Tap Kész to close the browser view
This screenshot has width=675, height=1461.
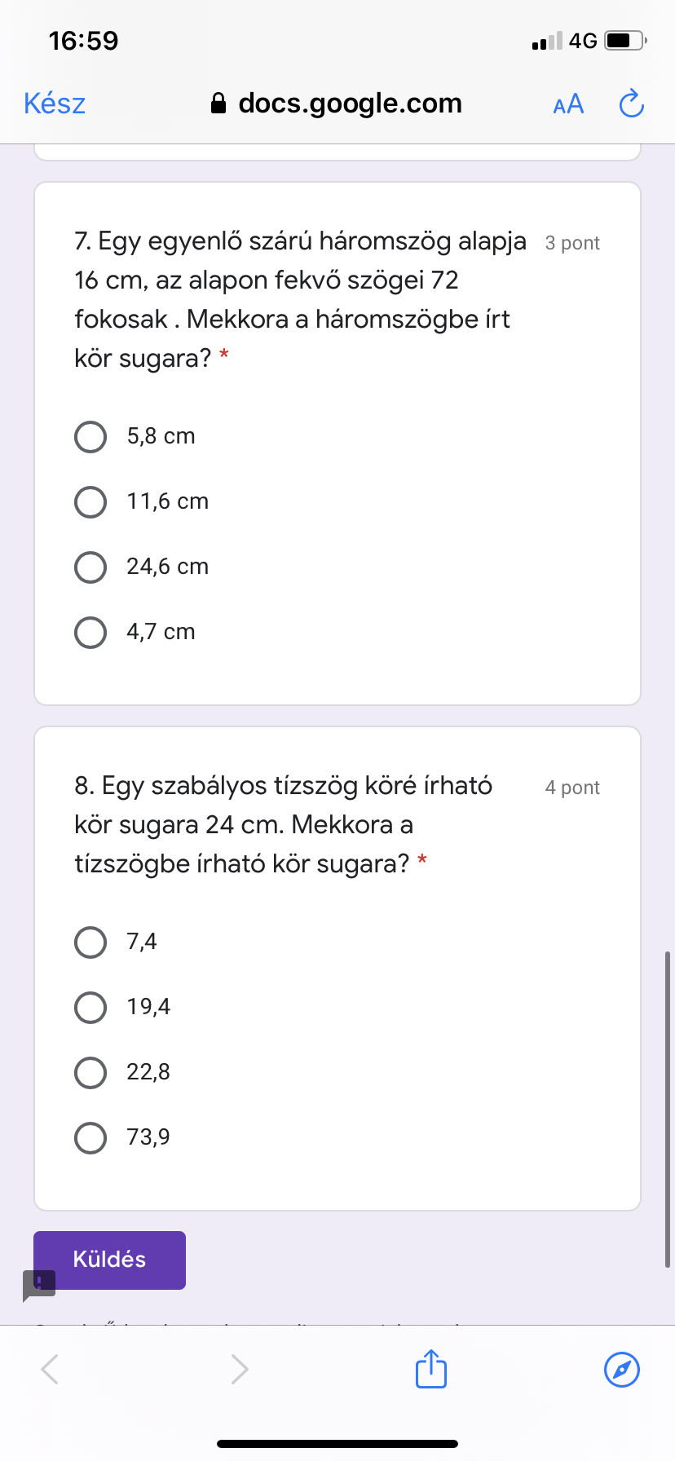(x=55, y=104)
